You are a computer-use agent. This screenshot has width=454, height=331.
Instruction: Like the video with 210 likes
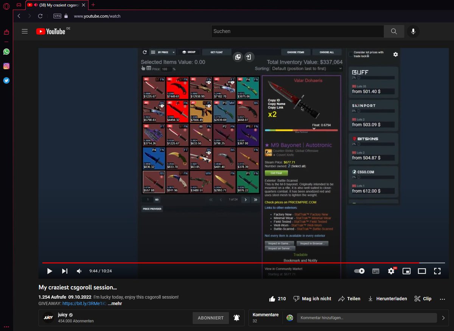pyautogui.click(x=277, y=298)
